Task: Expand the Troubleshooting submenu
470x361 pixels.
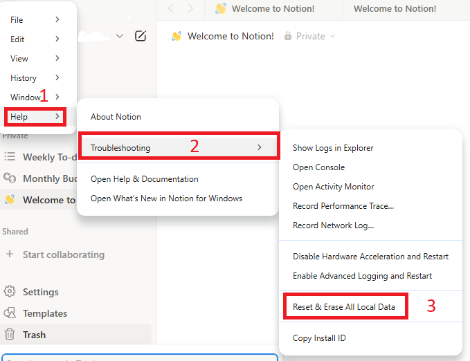Action: [x=178, y=147]
